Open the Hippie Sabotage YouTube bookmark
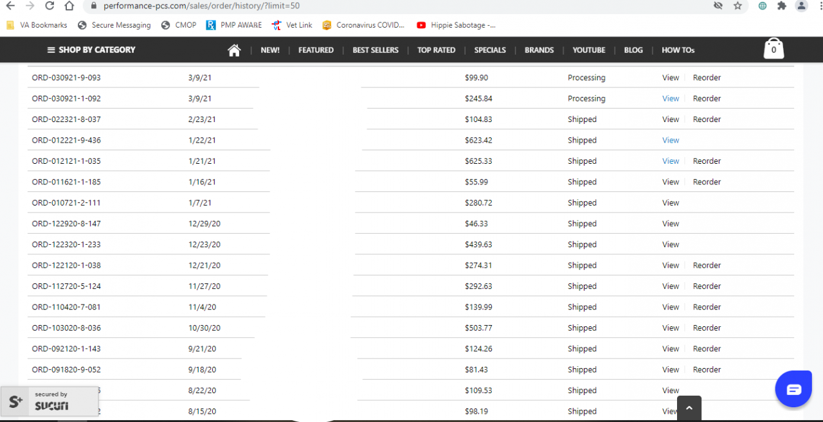This screenshot has width=823, height=422. click(x=456, y=25)
